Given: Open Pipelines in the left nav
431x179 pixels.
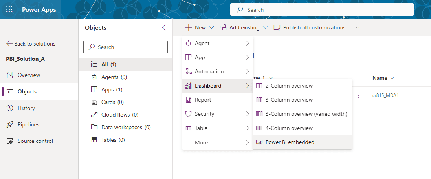Looking at the screenshot, I should pyautogui.click(x=39, y=124).
